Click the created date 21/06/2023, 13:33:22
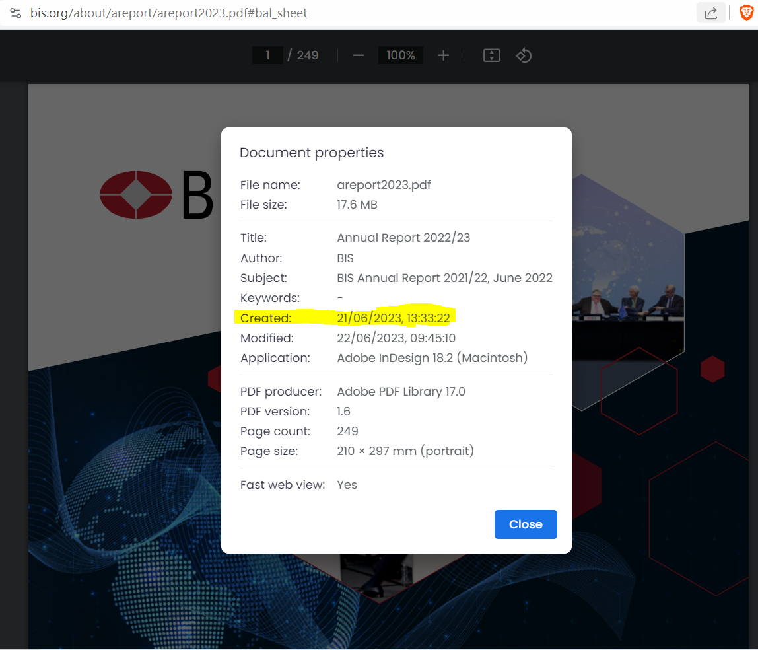Screen dimensions: 758x650 point(394,318)
